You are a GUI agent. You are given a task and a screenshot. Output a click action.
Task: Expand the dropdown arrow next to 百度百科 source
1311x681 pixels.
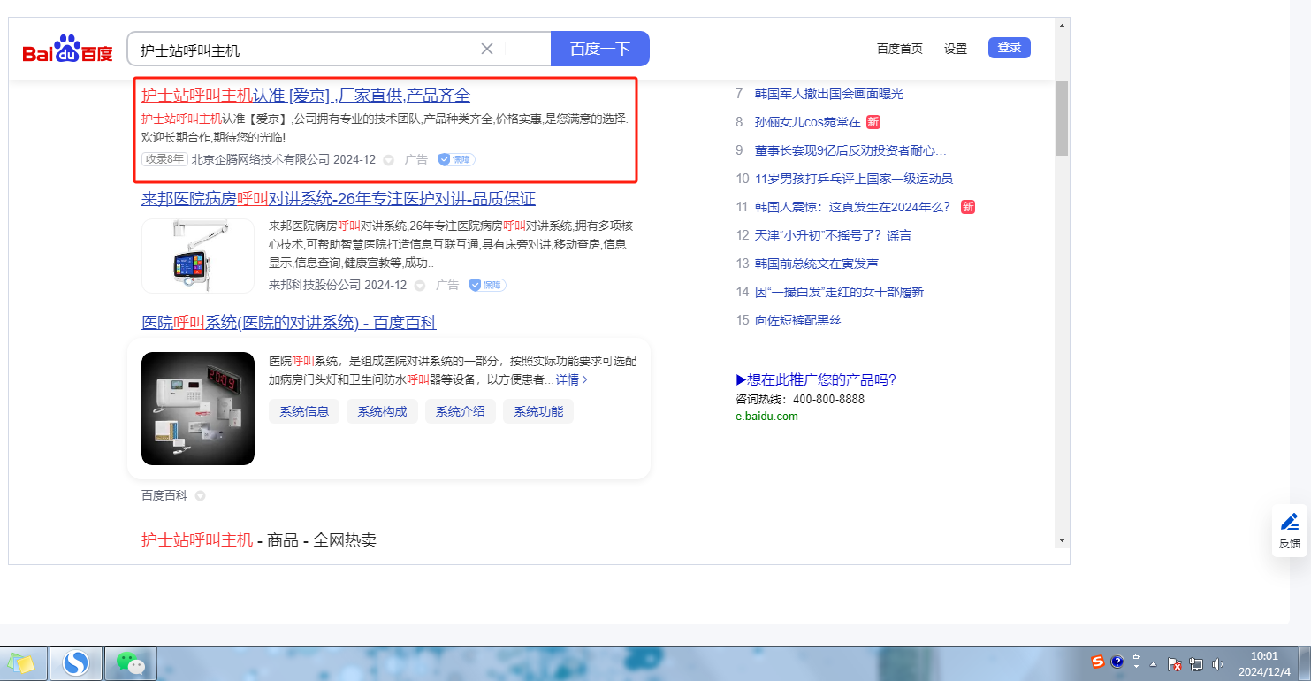[200, 496]
